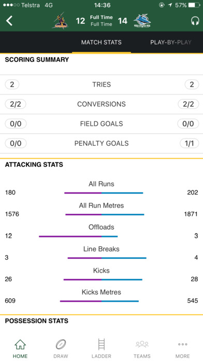Viewport: 203px width, 361px height.
Task: Tap the Possession Stats section header
Action: pyautogui.click(x=37, y=321)
